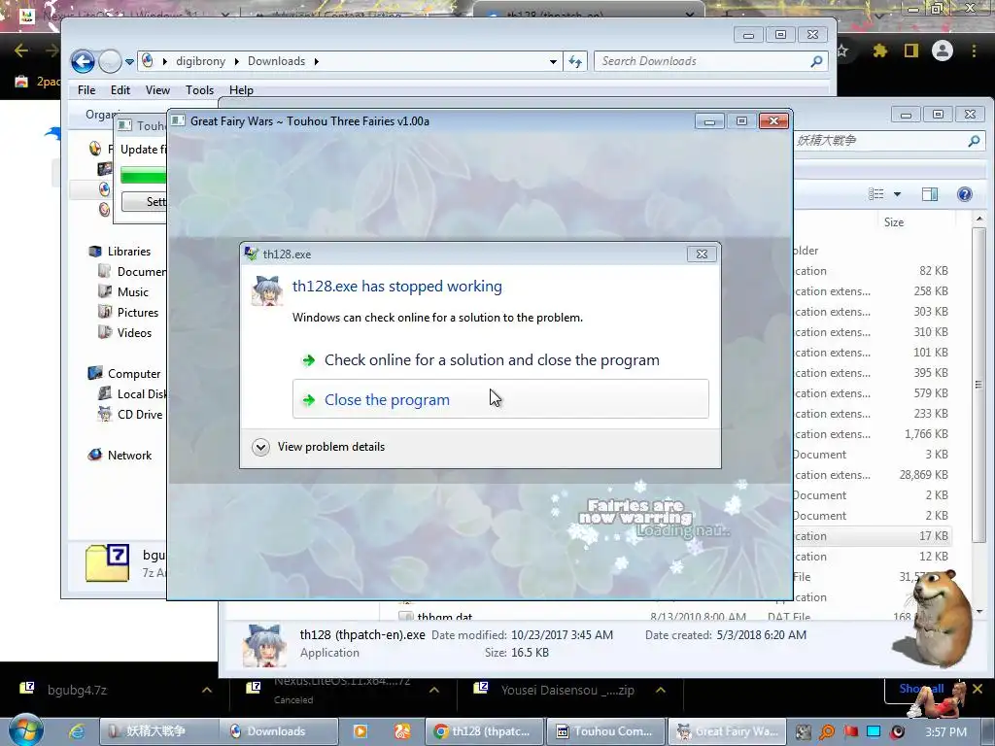
Task: Open bgubg4.7z download item menu chevron
Action: (207, 690)
